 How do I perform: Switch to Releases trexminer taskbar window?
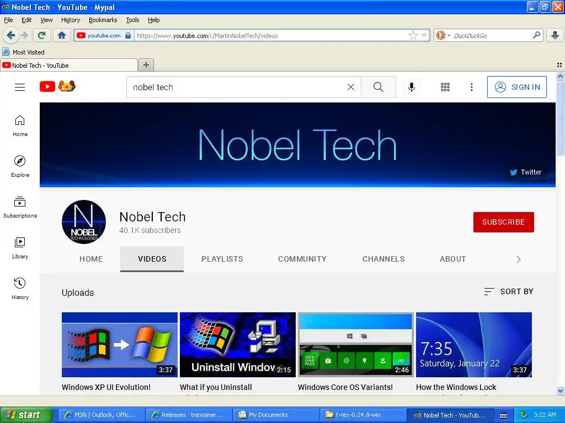(x=189, y=415)
